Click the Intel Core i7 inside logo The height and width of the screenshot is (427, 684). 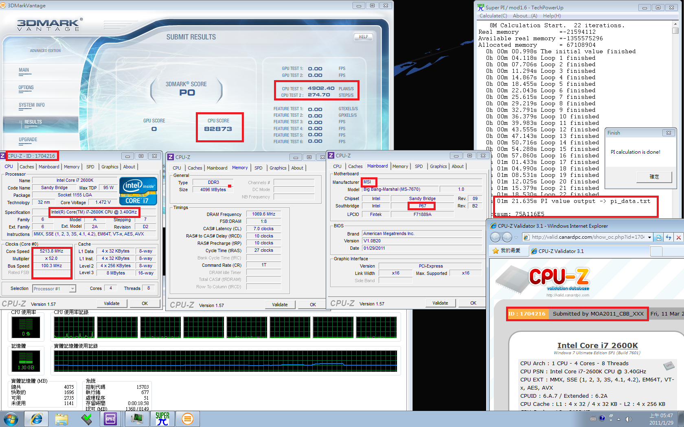(x=138, y=191)
